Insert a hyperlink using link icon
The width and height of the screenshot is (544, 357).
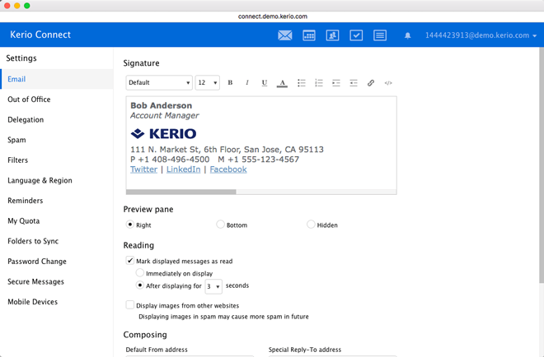[x=371, y=83]
